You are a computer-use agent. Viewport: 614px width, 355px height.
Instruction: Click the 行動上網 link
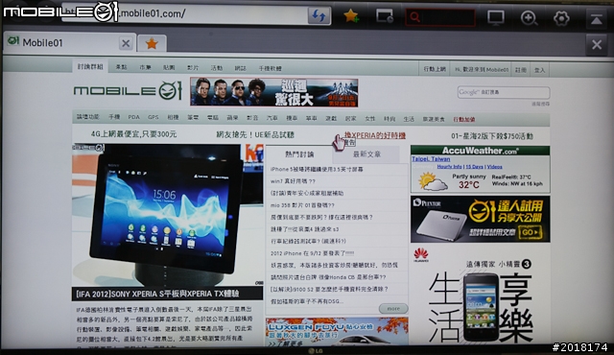click(435, 69)
